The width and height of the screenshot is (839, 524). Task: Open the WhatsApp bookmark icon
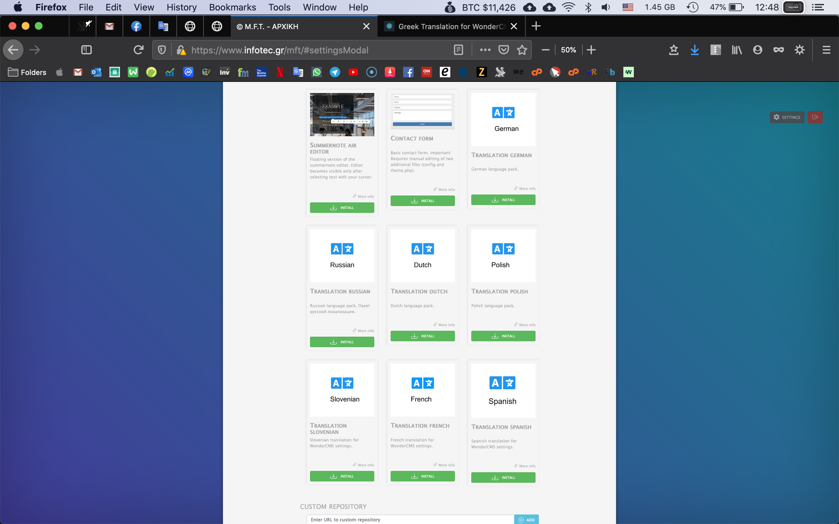(x=316, y=72)
